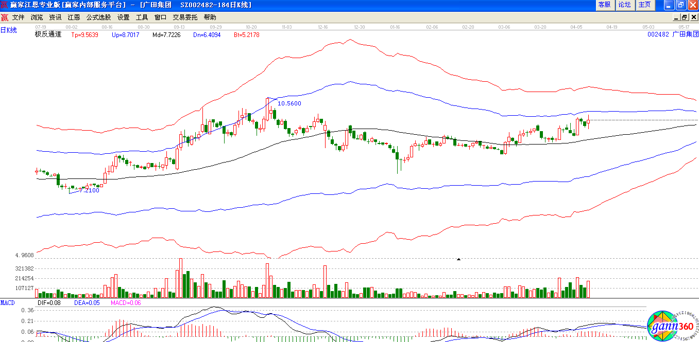Click the Tp=9.5639 value
699x342 pixels.
[84, 35]
